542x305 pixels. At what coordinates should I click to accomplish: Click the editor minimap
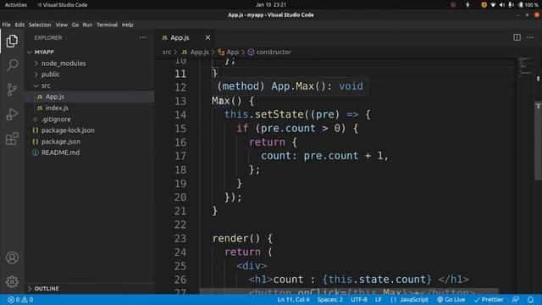point(525,66)
